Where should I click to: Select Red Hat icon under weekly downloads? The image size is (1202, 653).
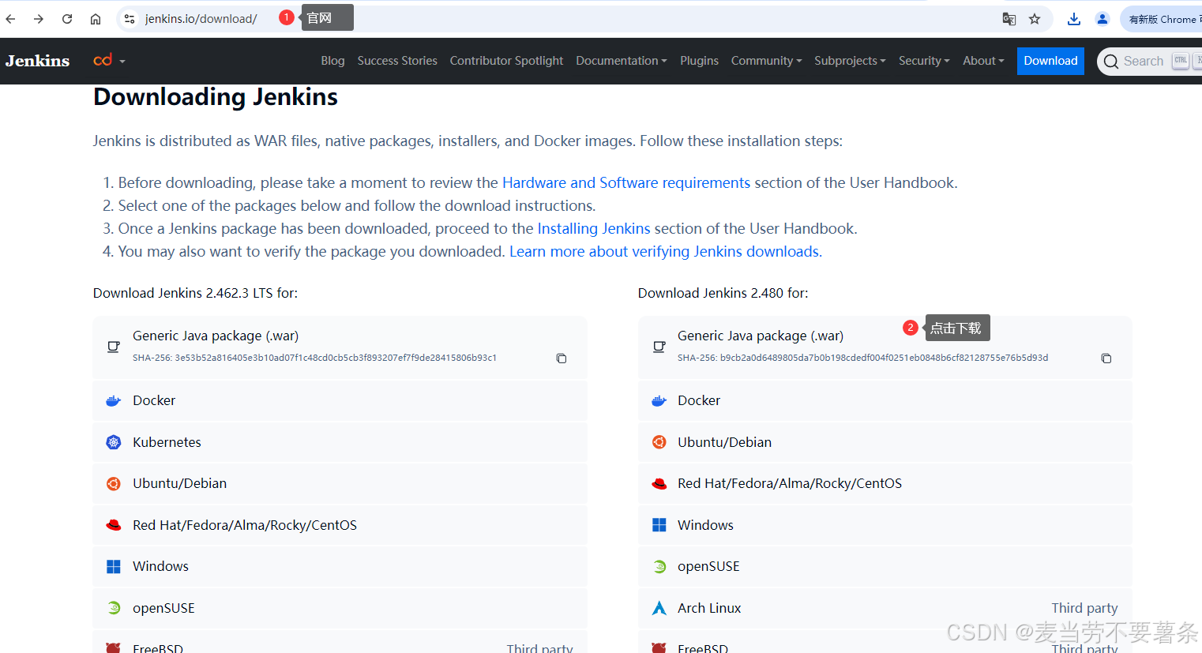coord(659,483)
